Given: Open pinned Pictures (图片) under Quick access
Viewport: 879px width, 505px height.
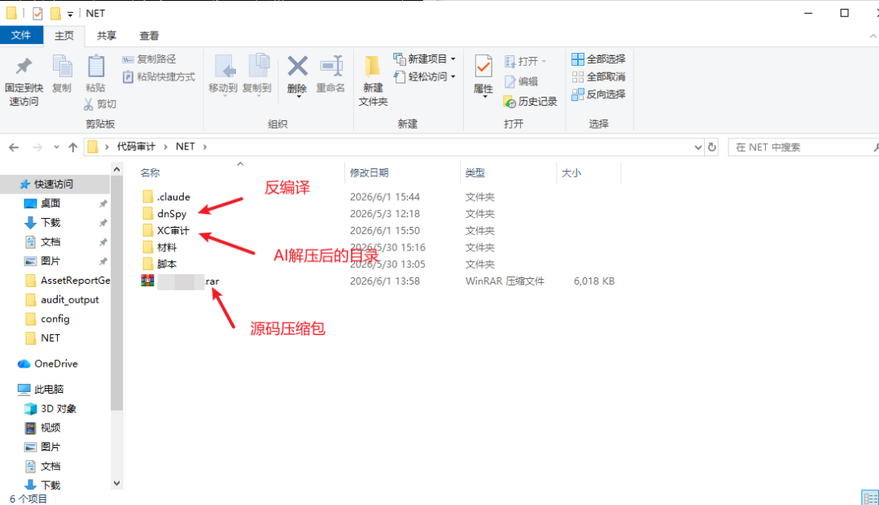Looking at the screenshot, I should tap(50, 261).
